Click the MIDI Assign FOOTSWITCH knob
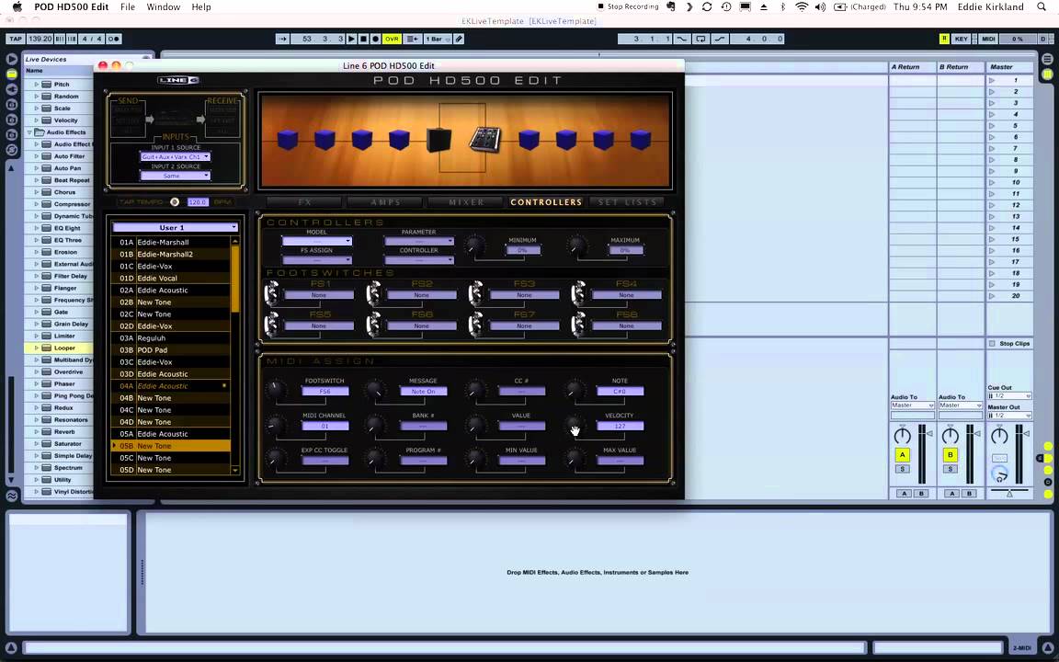1059x662 pixels. [275, 390]
